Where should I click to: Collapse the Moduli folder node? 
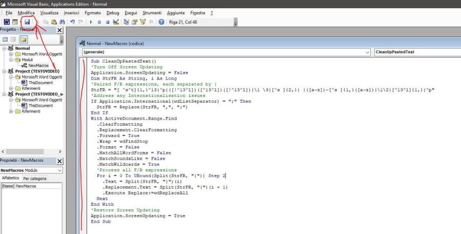click(x=12, y=60)
